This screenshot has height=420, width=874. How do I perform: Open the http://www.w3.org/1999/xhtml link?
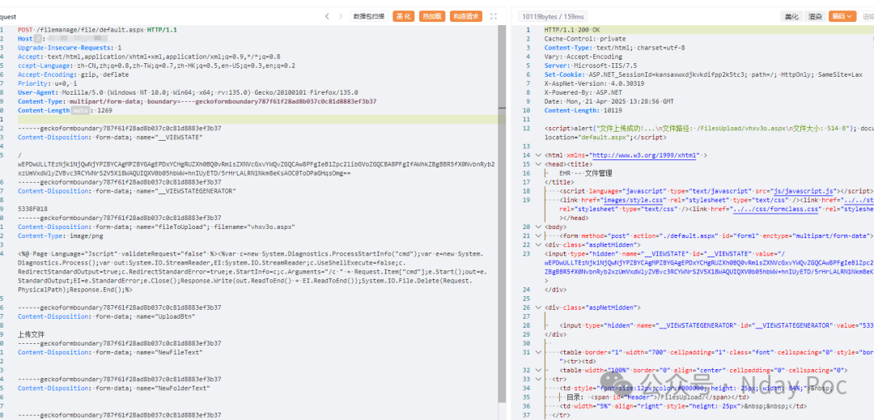click(644, 155)
